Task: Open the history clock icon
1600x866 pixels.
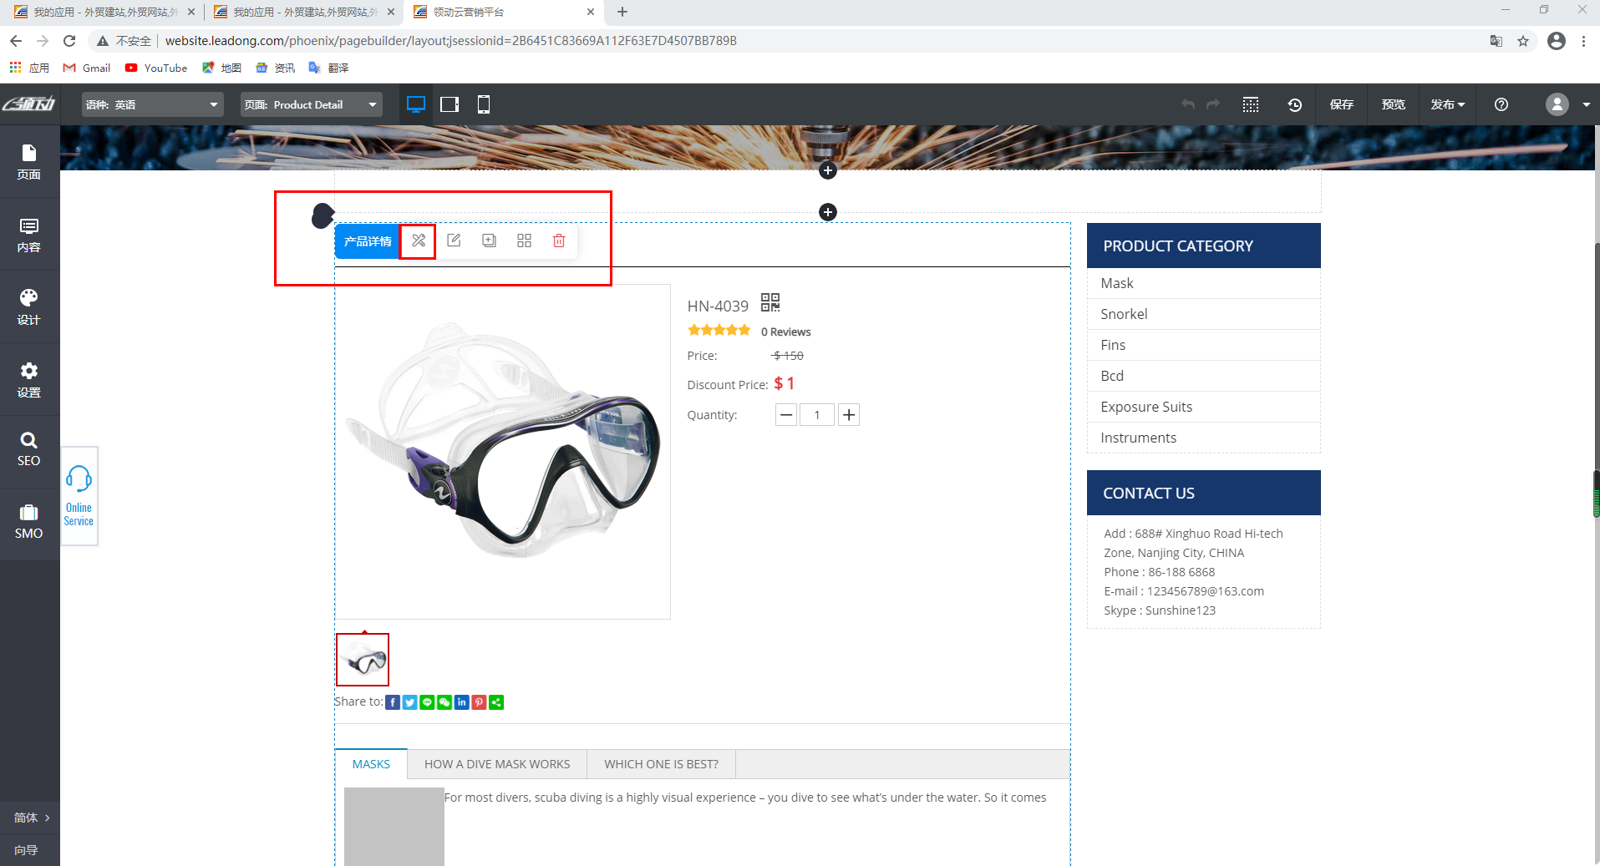Action: [x=1294, y=104]
